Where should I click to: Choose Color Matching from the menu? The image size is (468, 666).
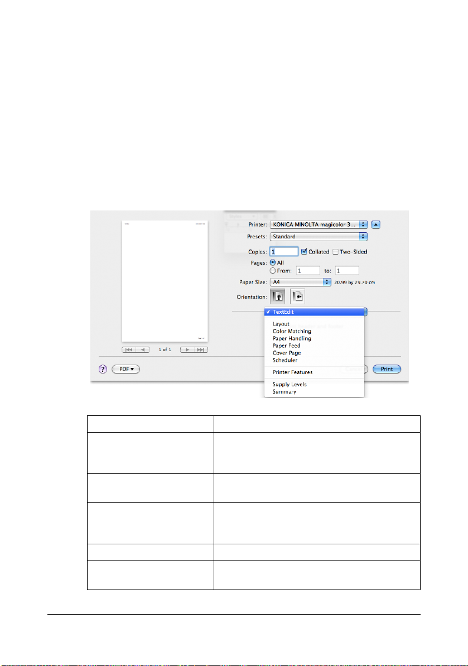pyautogui.click(x=292, y=331)
